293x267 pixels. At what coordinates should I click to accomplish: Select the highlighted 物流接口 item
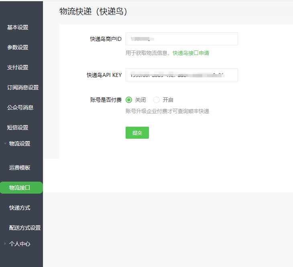[21, 188]
